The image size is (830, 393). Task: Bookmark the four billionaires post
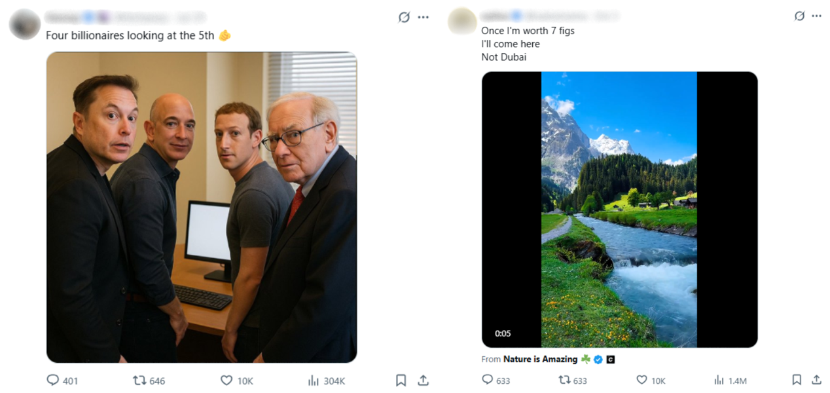point(401,380)
